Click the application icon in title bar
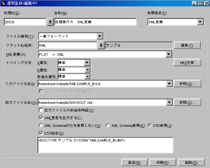The width and height of the screenshot is (210, 168). pos(3,3)
